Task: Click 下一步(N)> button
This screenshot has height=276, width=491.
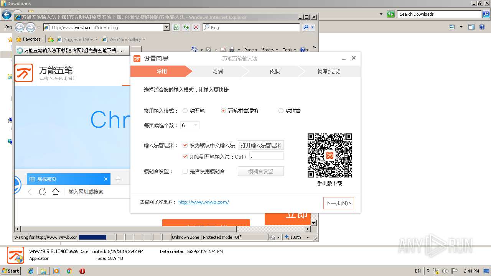Action: point(338,203)
